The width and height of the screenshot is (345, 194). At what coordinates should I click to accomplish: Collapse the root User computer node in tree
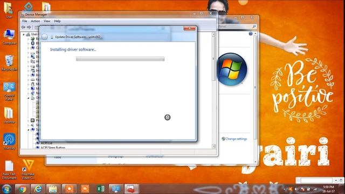(x=24, y=34)
